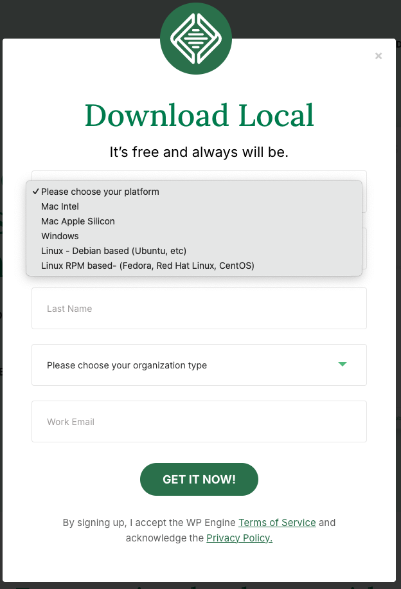Click the green organization type arrow

pos(342,364)
